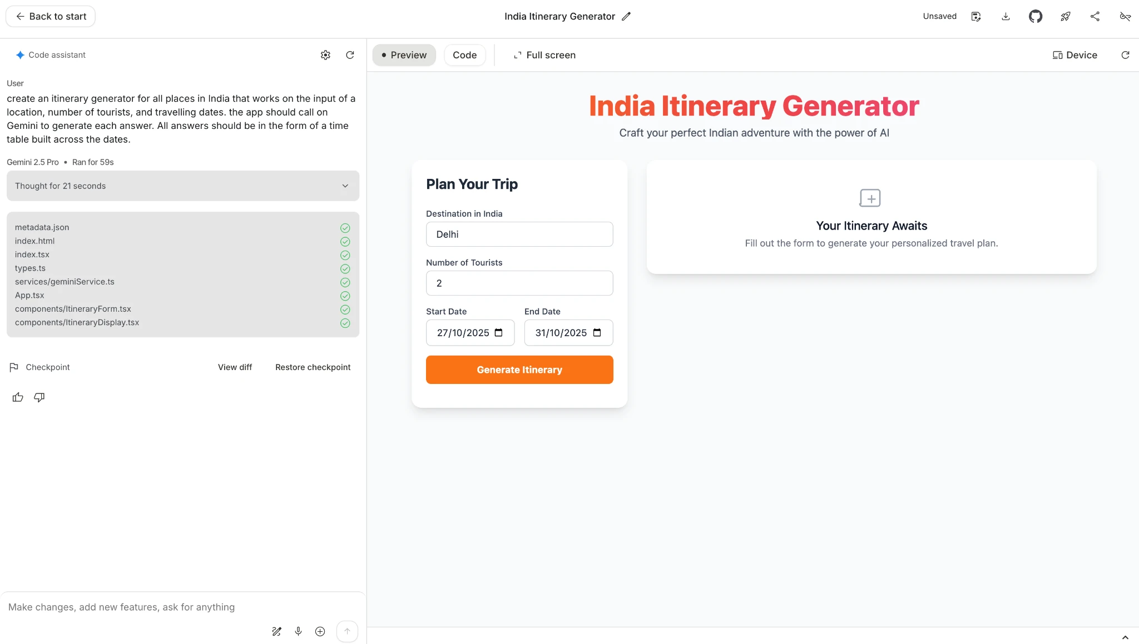Click the rocket deploy icon

point(1065,16)
